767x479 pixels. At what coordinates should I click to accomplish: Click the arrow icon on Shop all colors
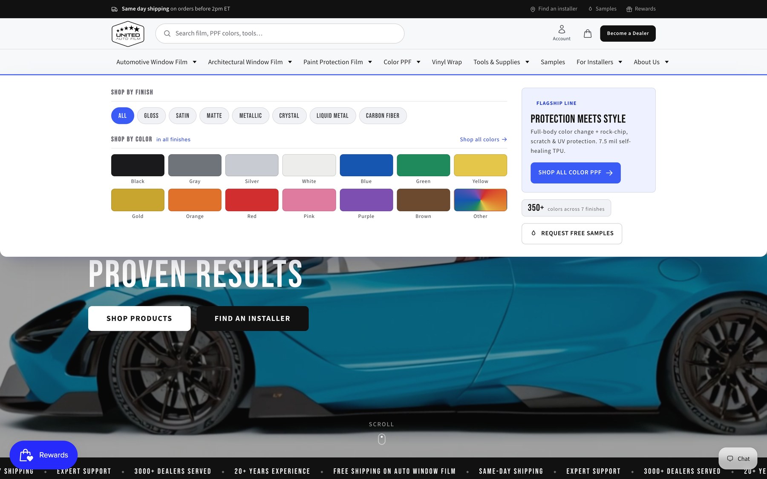[505, 140]
